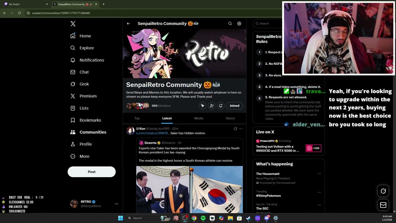396x223 pixels.
Task: Open the Faker medal ceremony photo
Action: pos(163,190)
